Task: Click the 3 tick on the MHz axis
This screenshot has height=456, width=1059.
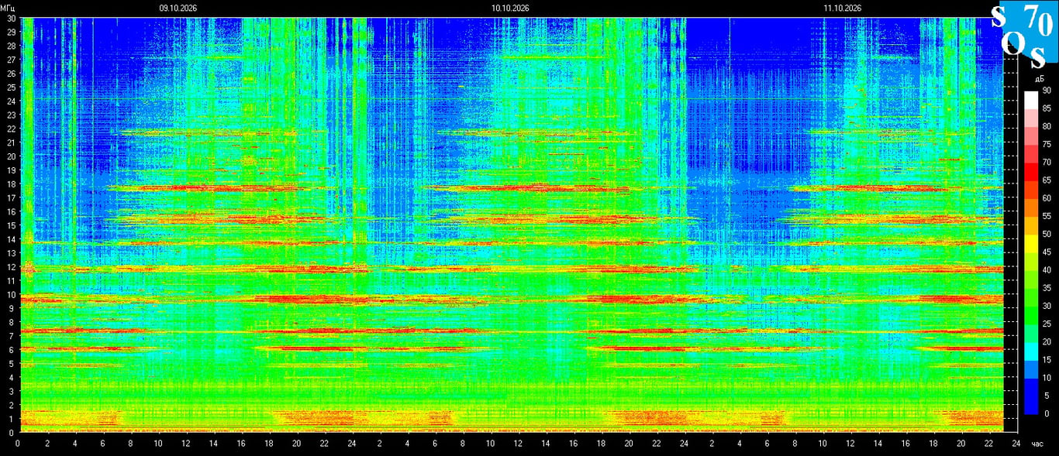Action: pyautogui.click(x=13, y=392)
